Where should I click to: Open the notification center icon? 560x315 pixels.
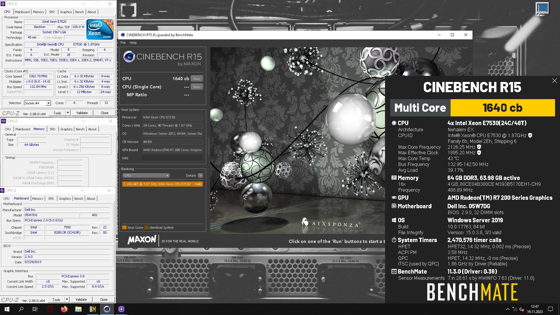coord(550,309)
